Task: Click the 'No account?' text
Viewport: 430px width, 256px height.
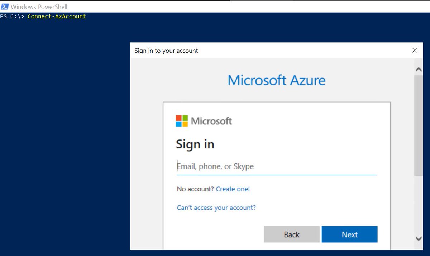Action: (x=196, y=189)
